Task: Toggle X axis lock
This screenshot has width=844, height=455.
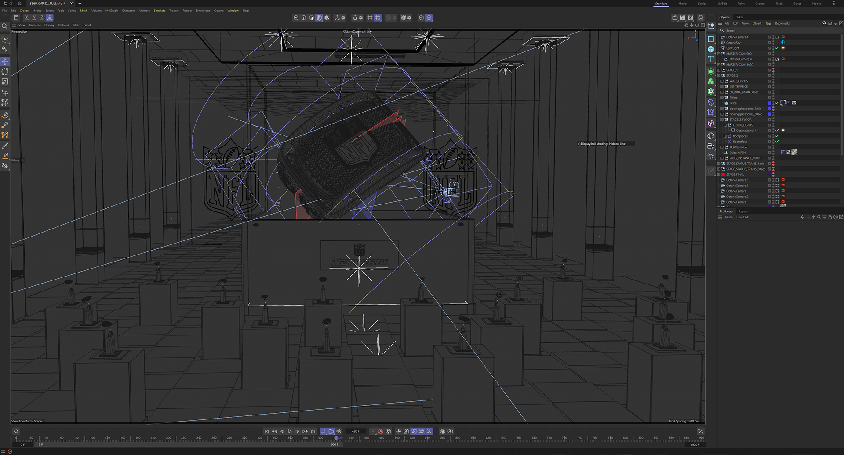Action: pos(27,18)
